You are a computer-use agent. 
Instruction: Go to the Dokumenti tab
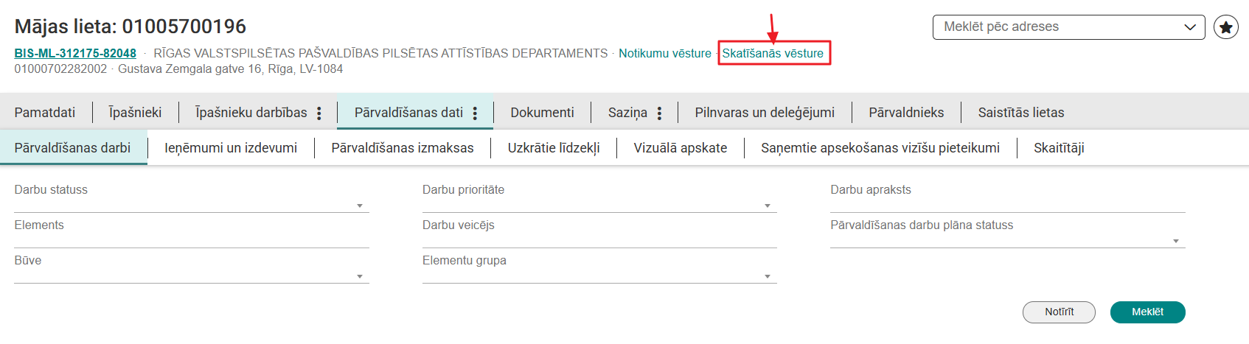click(542, 113)
